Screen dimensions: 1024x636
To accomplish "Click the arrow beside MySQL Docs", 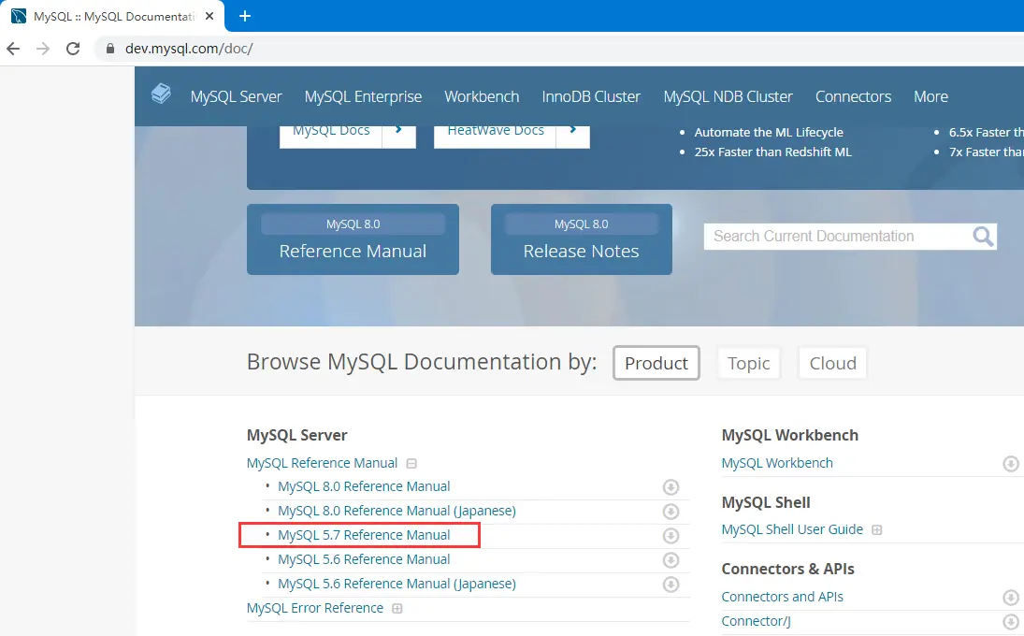I will coord(399,131).
